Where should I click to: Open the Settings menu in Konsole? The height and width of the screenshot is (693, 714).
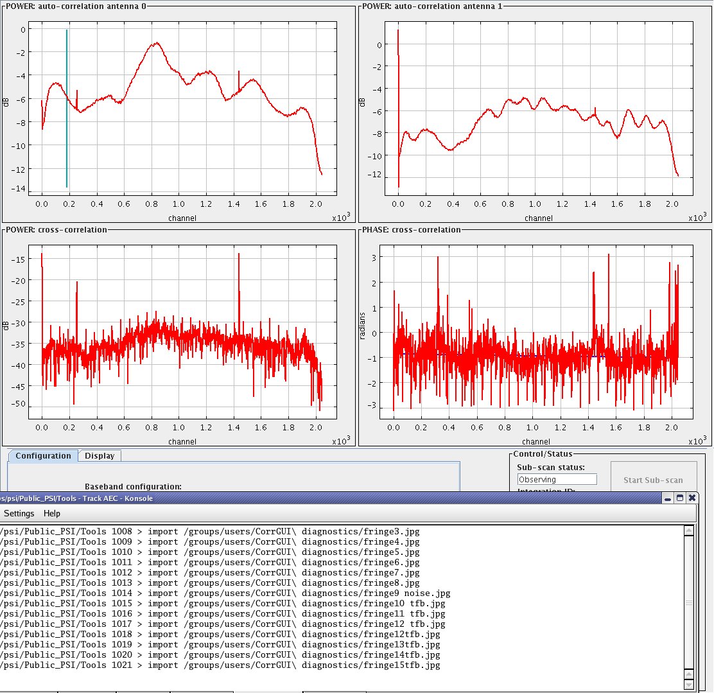point(19,513)
